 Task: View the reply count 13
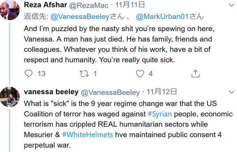[41, 74]
